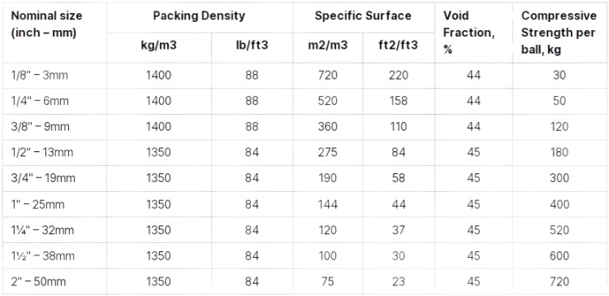Select the 3/8" – 9mm row label
609x296 pixels.
(x=40, y=127)
